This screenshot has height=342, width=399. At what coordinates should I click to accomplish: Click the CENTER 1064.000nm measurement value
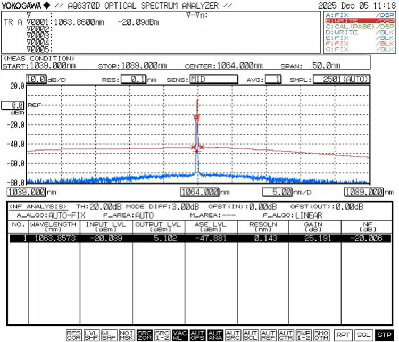(239, 65)
